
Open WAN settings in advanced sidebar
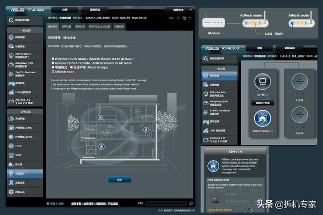click(25, 137)
